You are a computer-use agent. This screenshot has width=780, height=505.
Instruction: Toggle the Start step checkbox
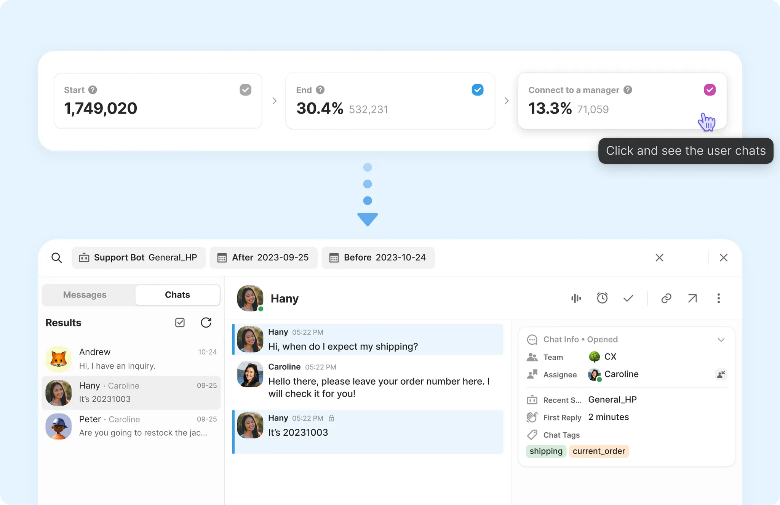point(245,90)
